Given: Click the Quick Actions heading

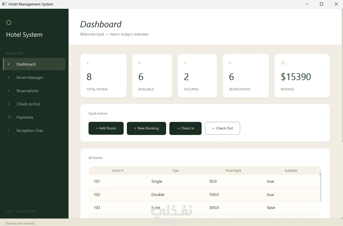Looking at the screenshot, I should pyautogui.click(x=98, y=113).
